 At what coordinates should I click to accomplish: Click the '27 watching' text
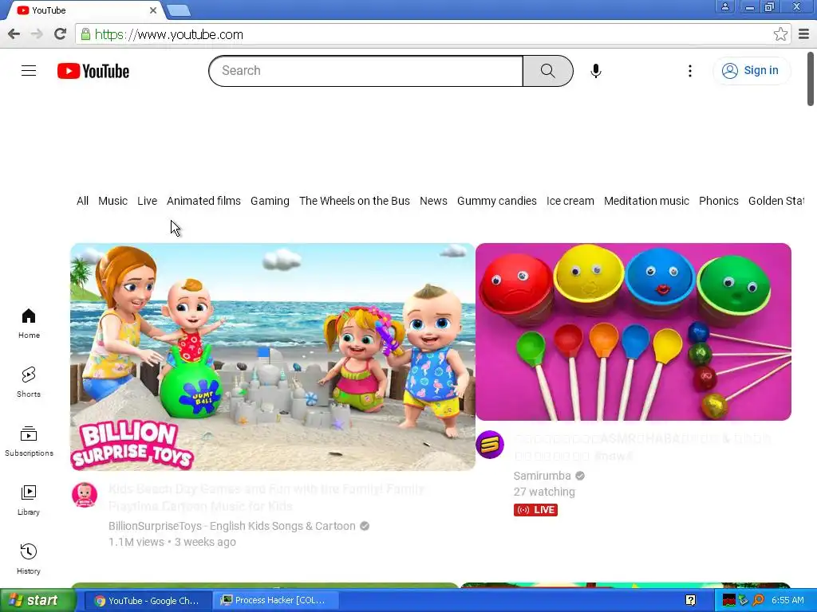544,492
